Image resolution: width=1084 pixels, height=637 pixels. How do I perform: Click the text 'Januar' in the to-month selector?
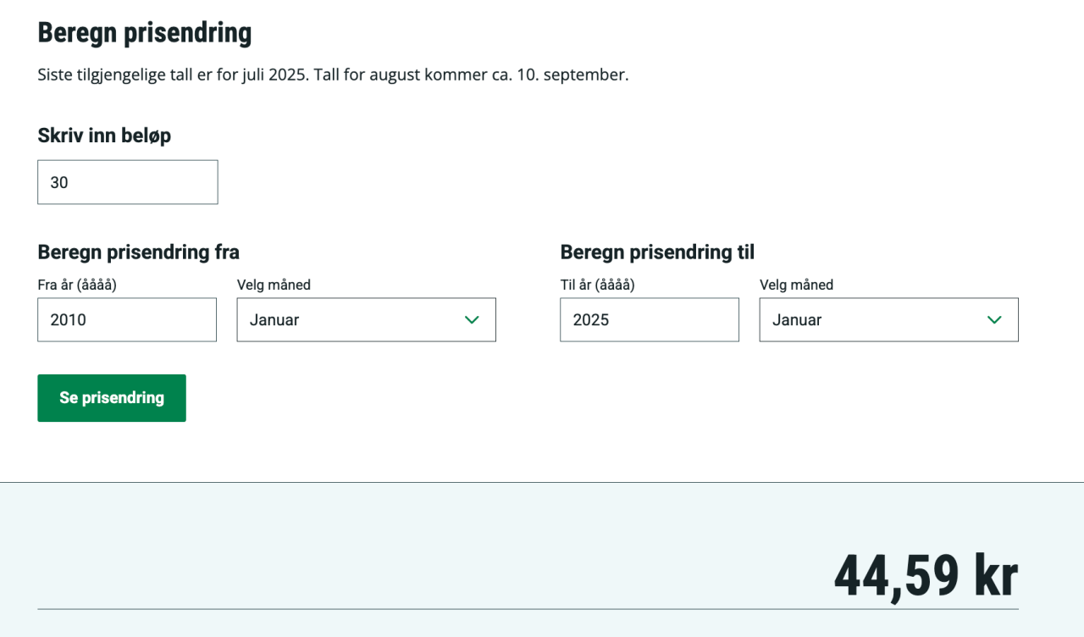(x=797, y=320)
